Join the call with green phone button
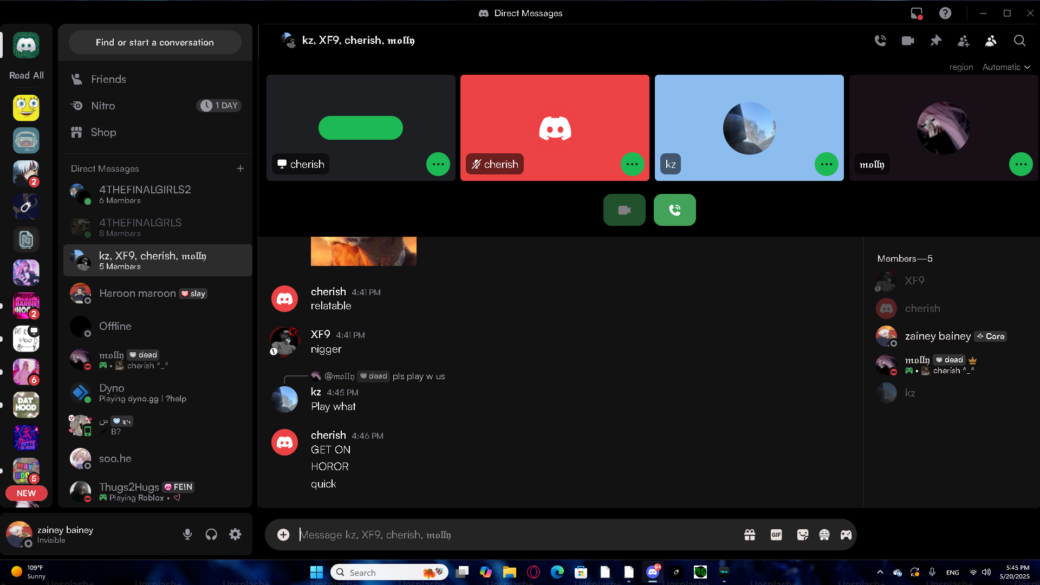 coord(674,210)
